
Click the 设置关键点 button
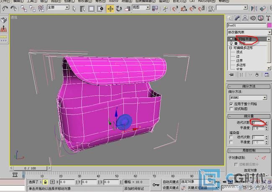click(x=171, y=188)
